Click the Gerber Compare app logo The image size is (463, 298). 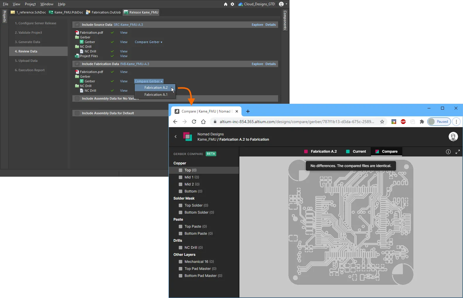pyautogui.click(x=188, y=137)
